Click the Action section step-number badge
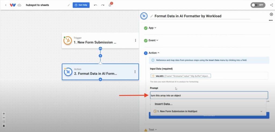Viewport: 275px width, 132px height. point(146,53)
